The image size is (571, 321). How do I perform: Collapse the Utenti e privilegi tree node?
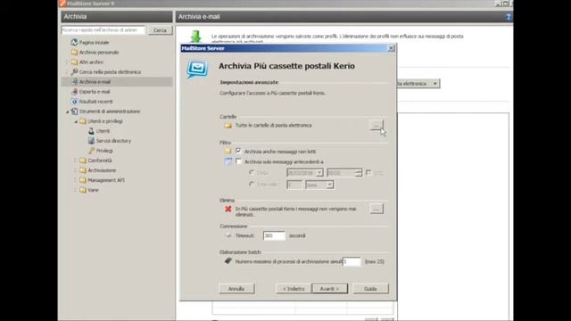coord(76,121)
